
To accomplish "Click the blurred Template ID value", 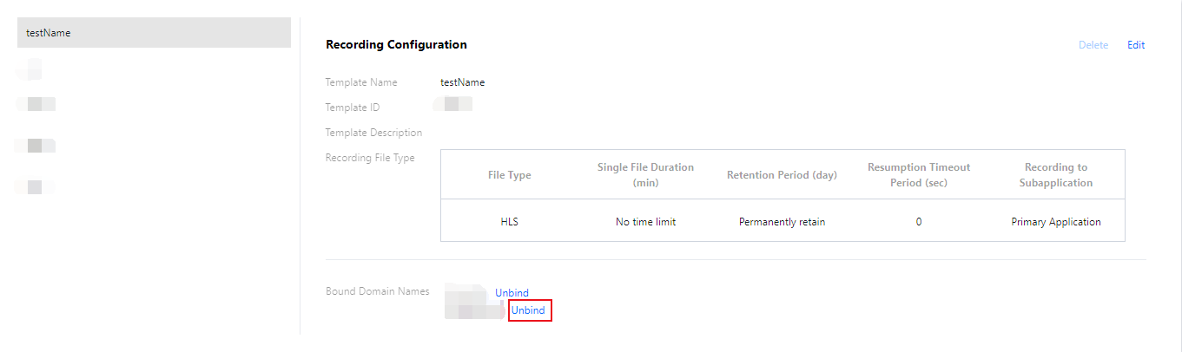I will click(452, 106).
